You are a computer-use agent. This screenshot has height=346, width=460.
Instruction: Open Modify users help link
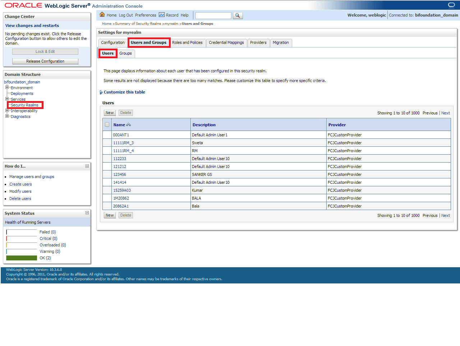[x=20, y=191]
